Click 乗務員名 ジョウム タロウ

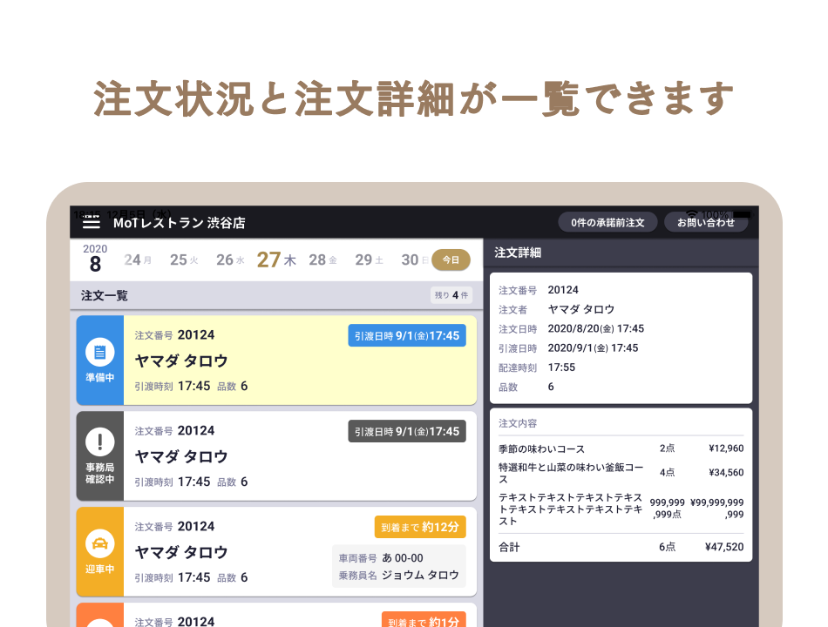[x=398, y=576]
